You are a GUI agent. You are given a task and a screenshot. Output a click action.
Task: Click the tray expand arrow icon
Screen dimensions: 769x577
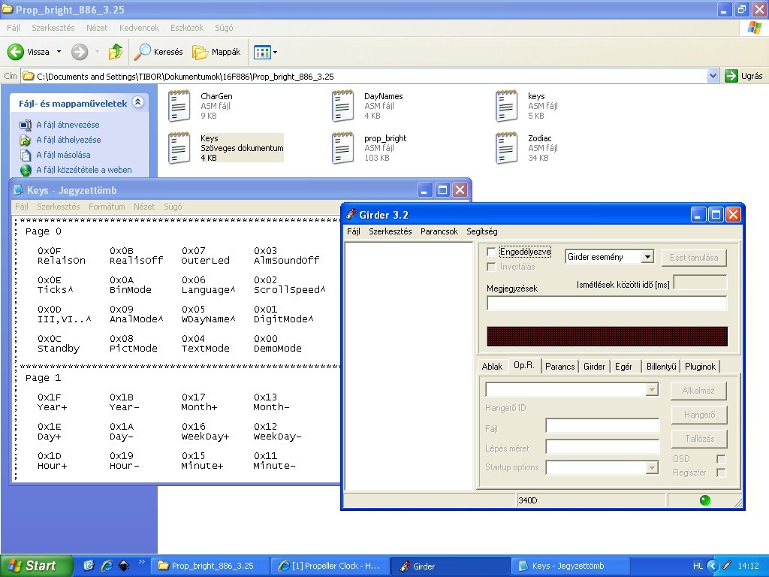[x=713, y=566]
